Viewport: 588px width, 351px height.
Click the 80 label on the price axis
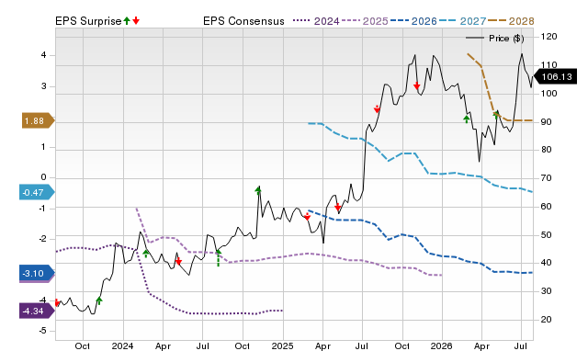pos(546,150)
